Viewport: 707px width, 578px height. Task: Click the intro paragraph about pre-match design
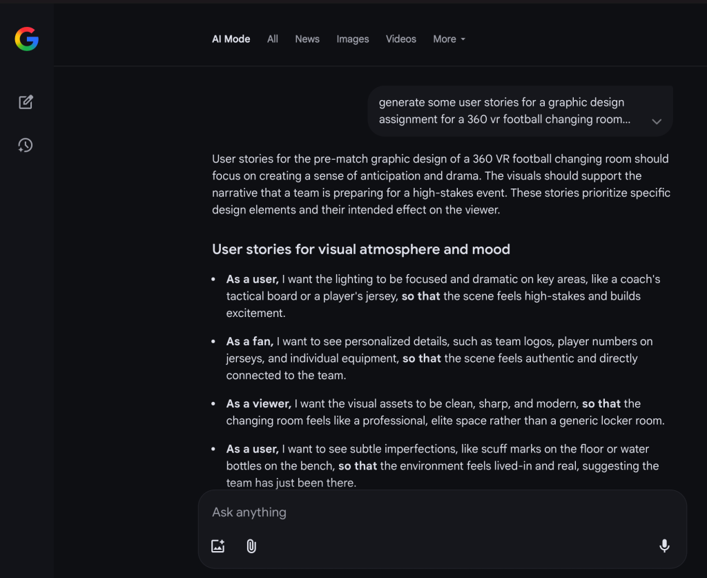[x=441, y=184]
